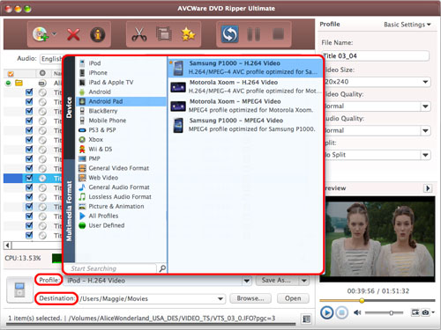This screenshot has height=330, width=441.
Task: Choose Xbox category
Action: (x=121, y=140)
